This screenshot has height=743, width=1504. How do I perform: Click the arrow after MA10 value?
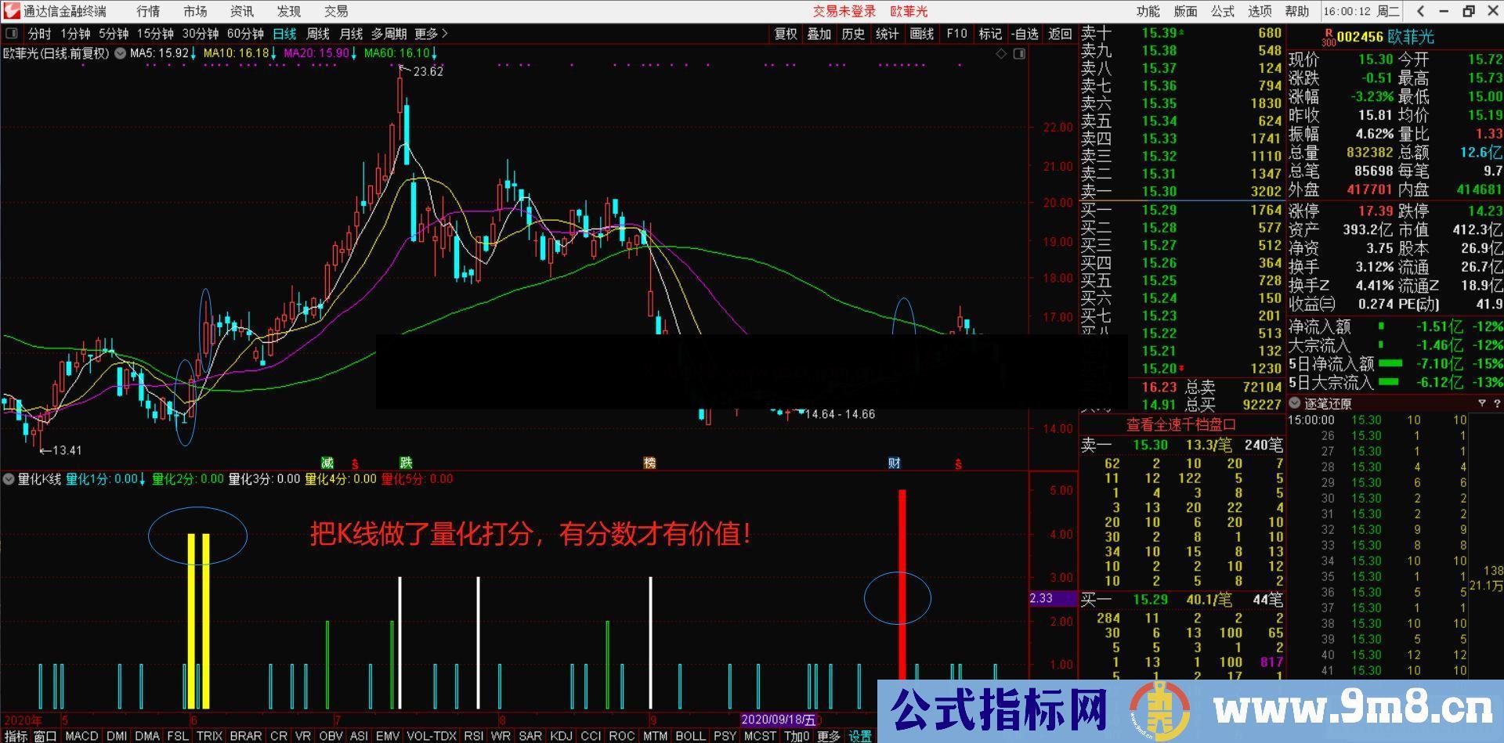[x=274, y=53]
